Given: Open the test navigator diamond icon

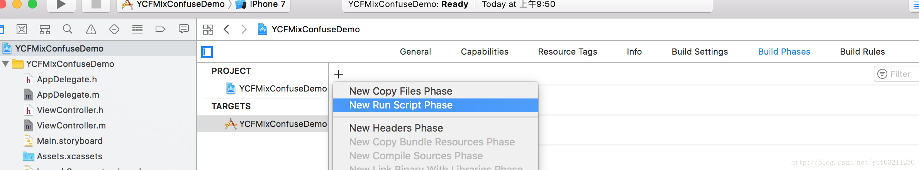Looking at the screenshot, I should 114,29.
